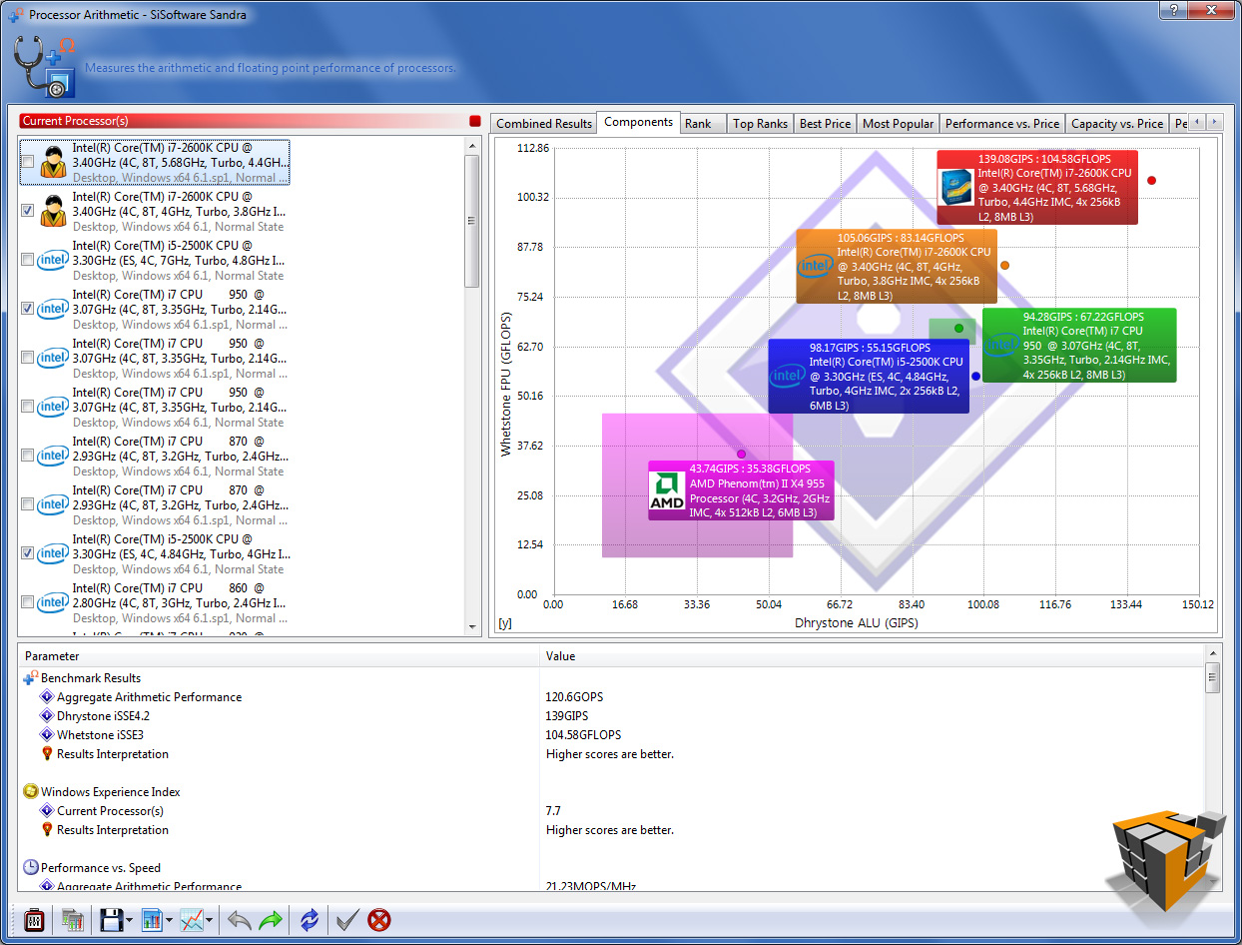The image size is (1242, 945).
Task: Click the line graph icon in toolbar
Action: [192, 919]
